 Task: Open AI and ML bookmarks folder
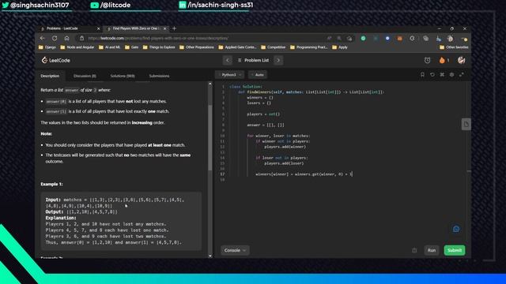tap(109, 47)
